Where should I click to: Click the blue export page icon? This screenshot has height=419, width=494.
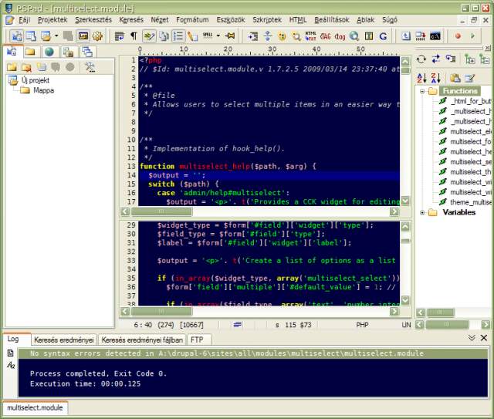406,36
